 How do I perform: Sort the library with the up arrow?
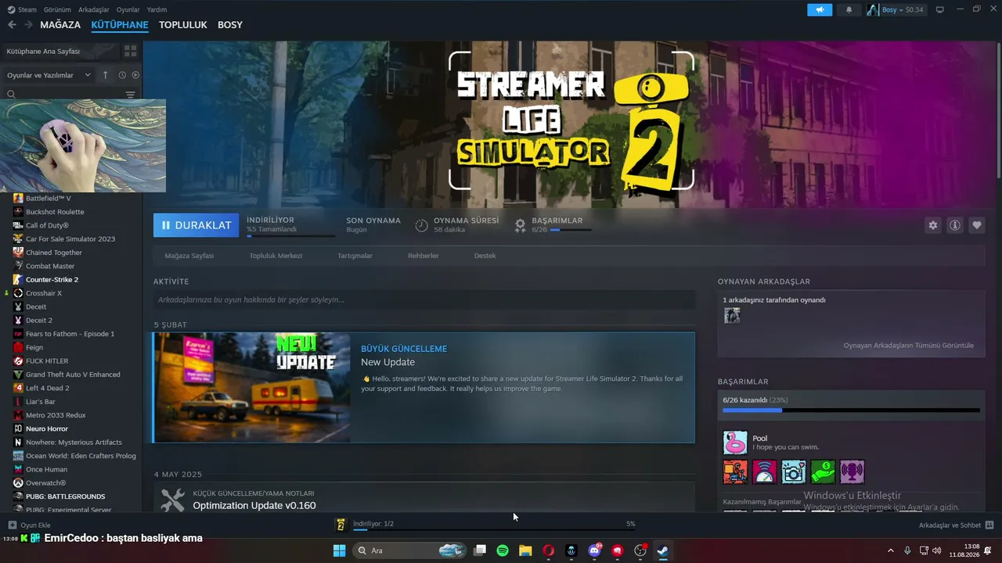point(106,75)
